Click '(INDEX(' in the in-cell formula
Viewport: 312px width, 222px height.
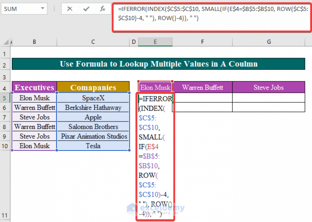click(x=152, y=108)
